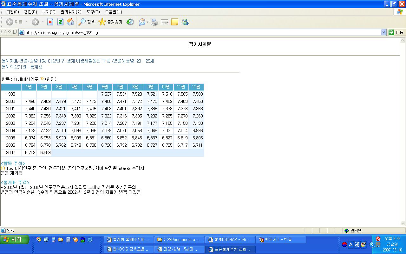Open the address bar URL dropdown

pyautogui.click(x=383, y=32)
